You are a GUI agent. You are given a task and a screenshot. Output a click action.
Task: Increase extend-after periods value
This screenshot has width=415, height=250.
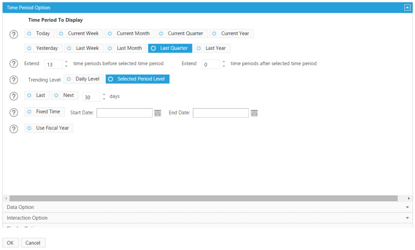pyautogui.click(x=223, y=62)
